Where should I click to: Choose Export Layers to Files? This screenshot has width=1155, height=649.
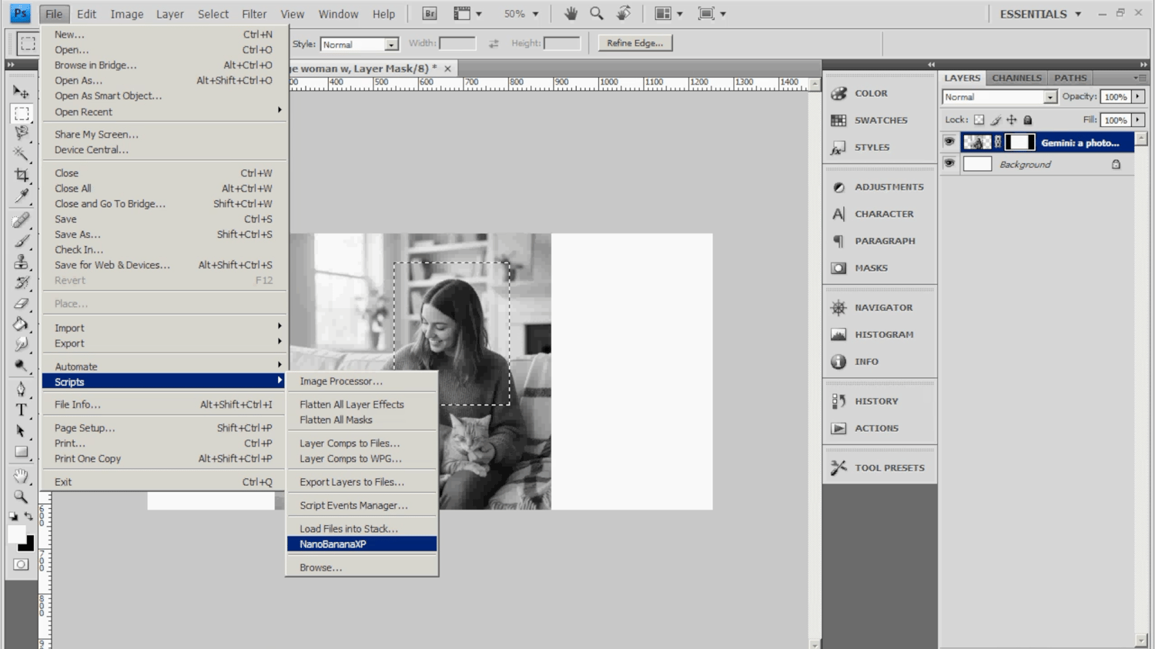(x=351, y=482)
